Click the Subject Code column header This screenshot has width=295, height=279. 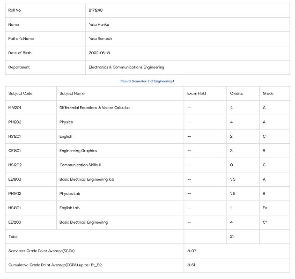click(20, 93)
